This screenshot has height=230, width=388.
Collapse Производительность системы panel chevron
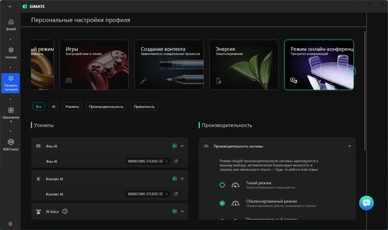tap(350, 146)
